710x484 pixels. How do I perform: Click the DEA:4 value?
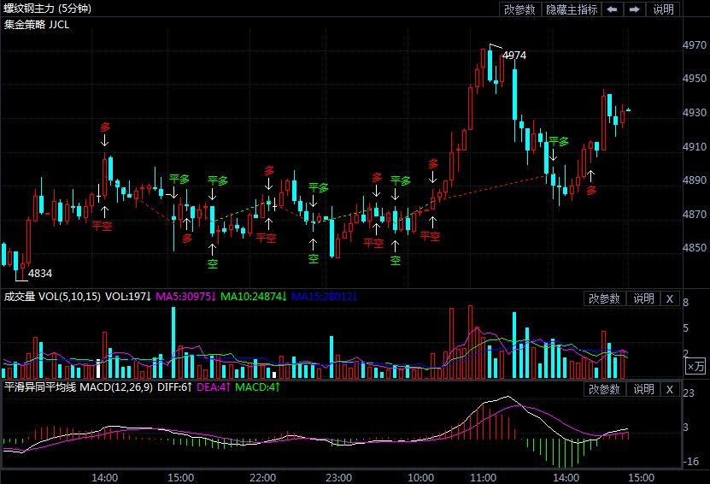point(214,387)
